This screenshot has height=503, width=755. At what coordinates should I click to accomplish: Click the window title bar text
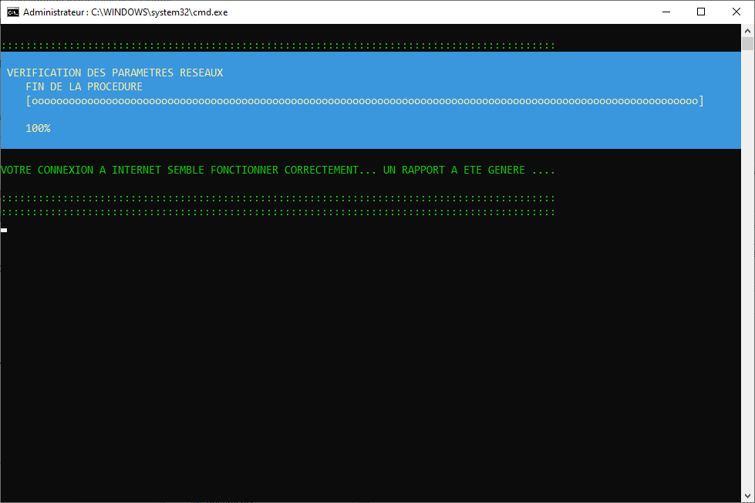click(x=125, y=12)
